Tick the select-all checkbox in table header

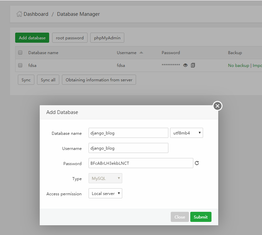20,52
